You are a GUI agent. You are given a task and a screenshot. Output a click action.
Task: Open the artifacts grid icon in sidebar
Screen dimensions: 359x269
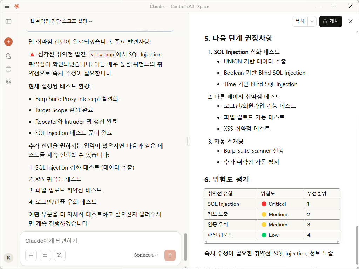tap(8, 82)
